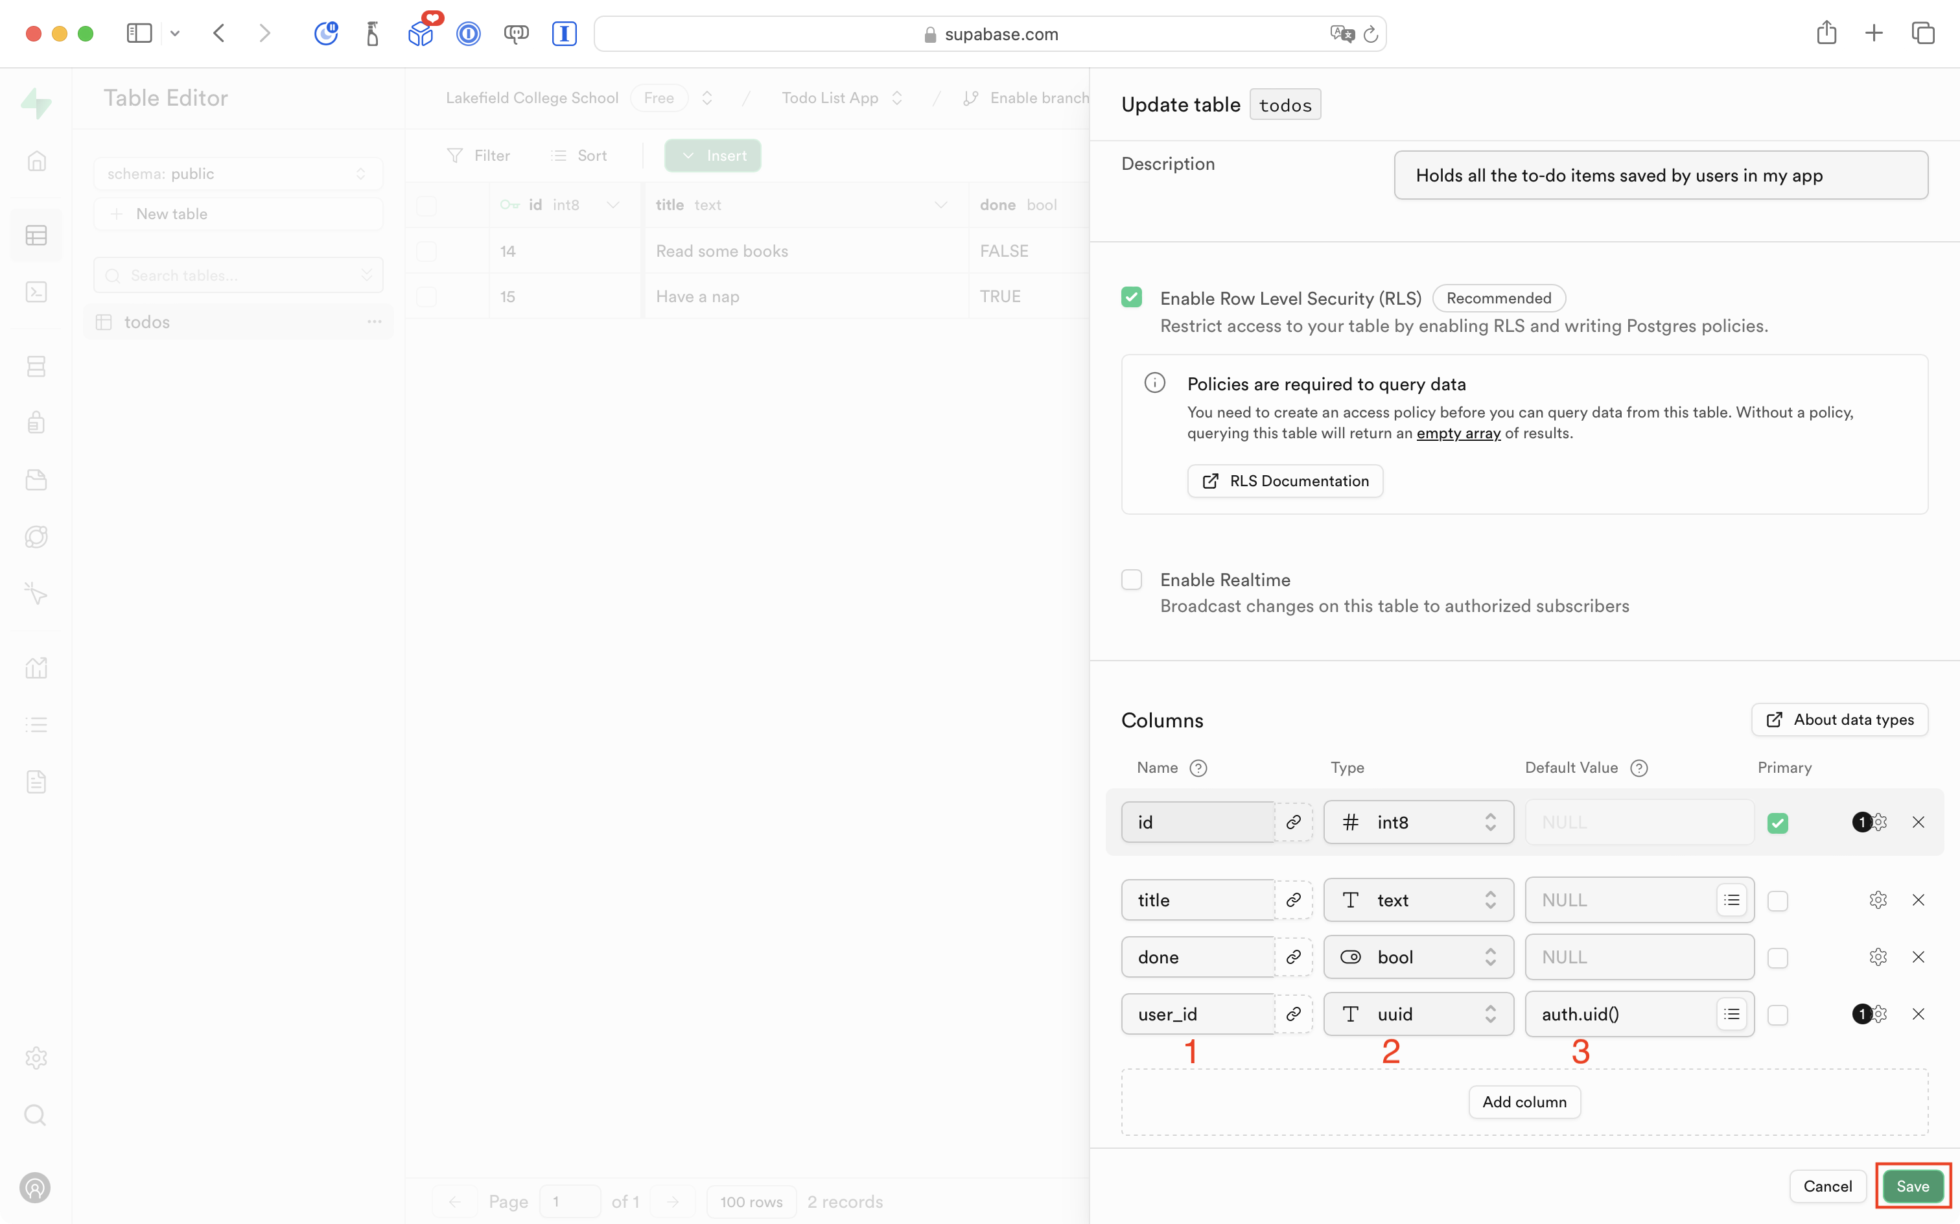Screen dimensions: 1960x1224
Task: Mark the title column as primary
Action: pos(1777,901)
